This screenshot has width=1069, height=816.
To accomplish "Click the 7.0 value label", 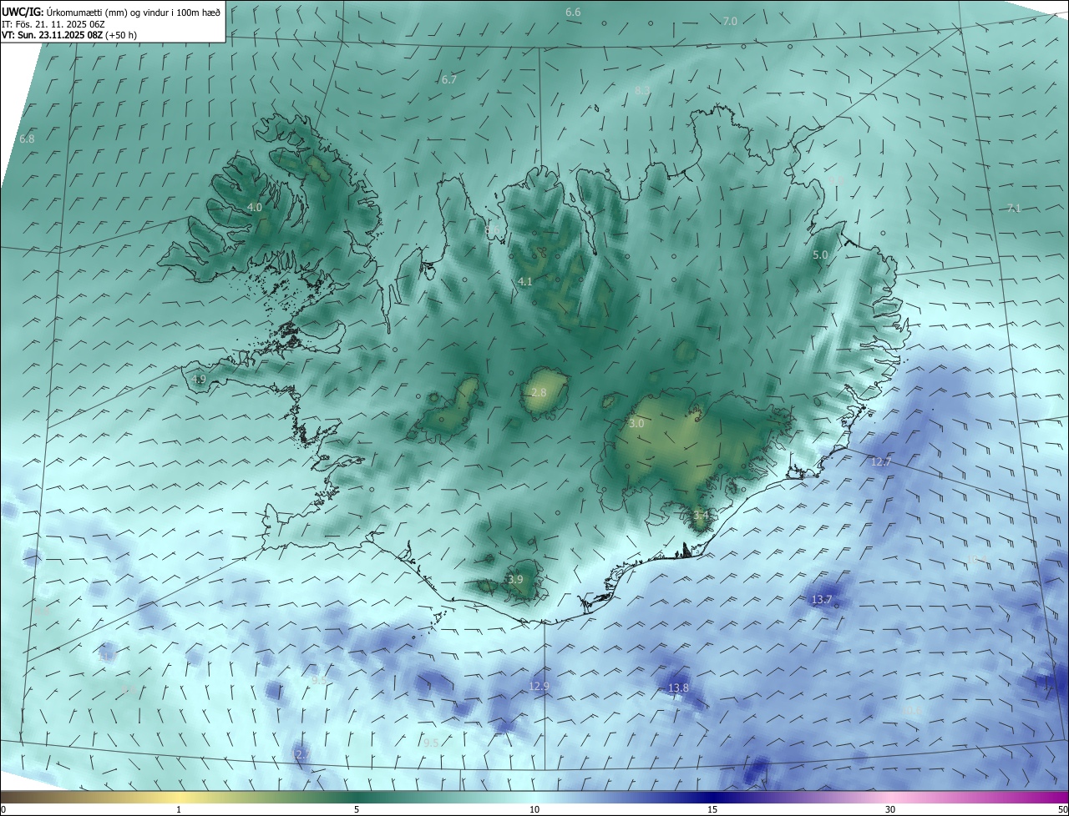I will [730, 21].
